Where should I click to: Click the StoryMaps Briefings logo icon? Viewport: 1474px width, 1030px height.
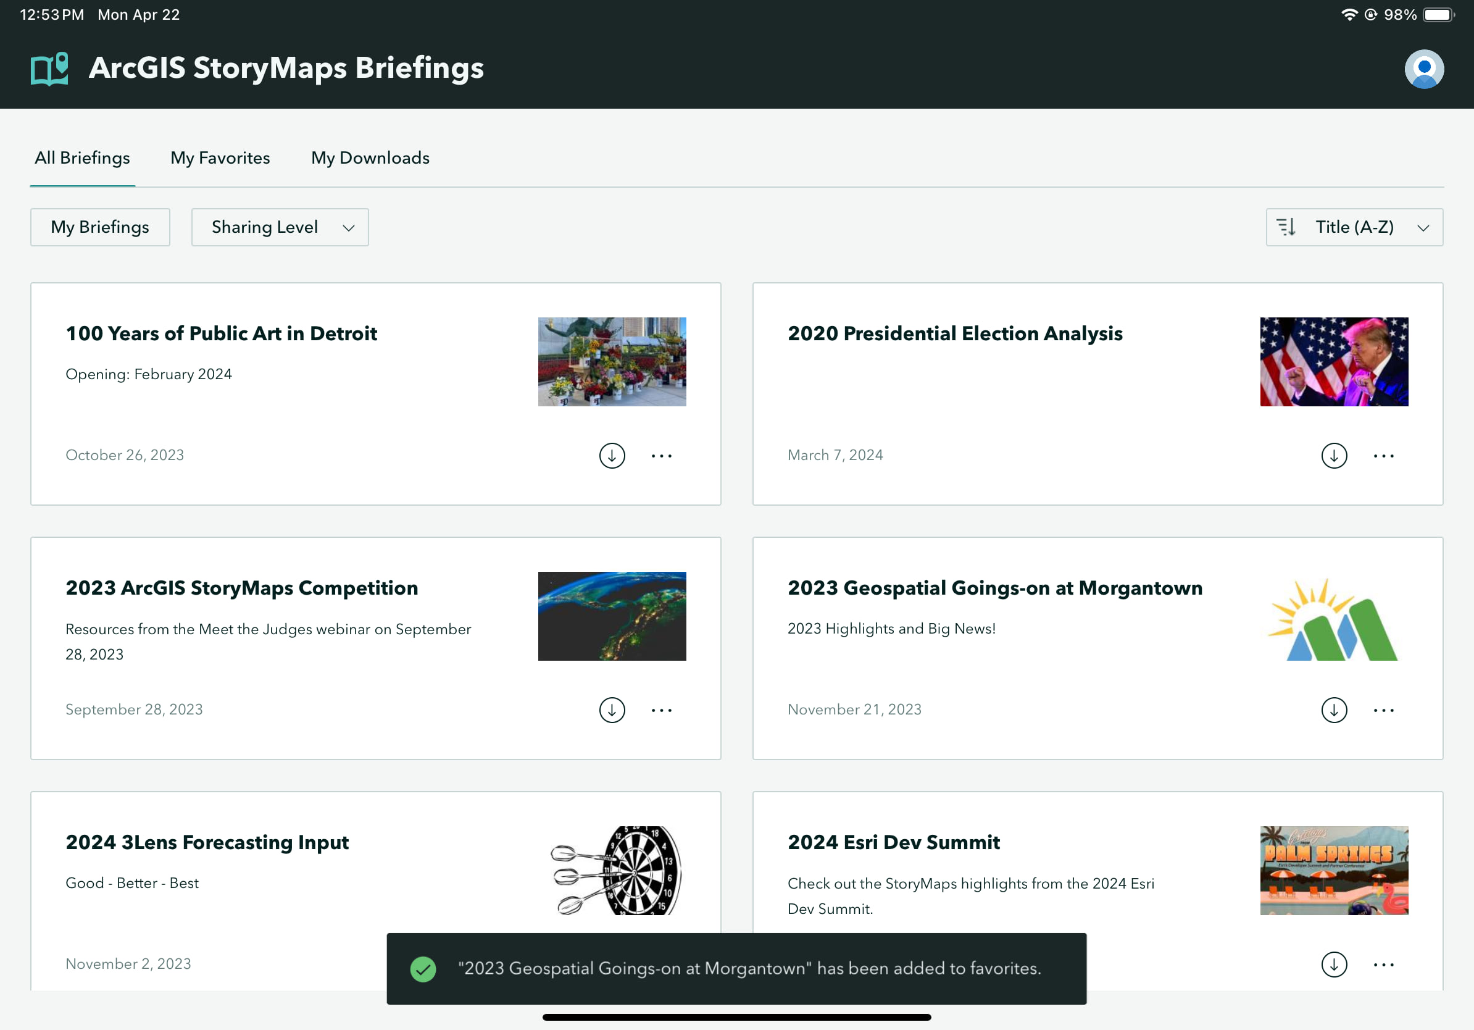(49, 69)
